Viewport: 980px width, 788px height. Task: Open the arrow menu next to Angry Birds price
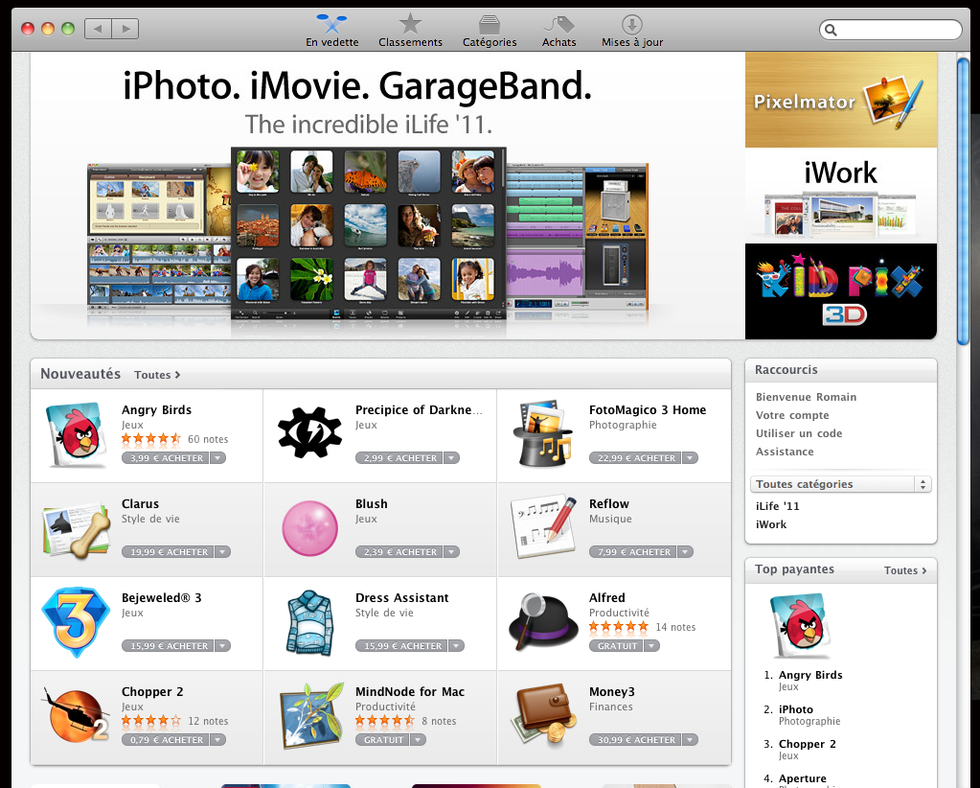218,458
